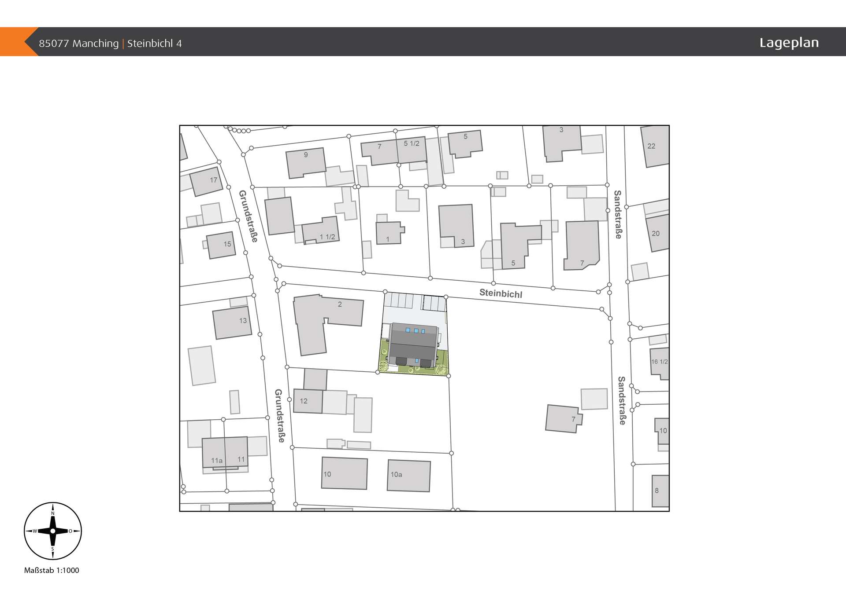Screen dimensions: 846x597
Task: Click the Steinbichl street label
Action: 501,293
